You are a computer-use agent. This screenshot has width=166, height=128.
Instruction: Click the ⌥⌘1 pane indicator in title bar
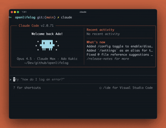click(24, 12)
